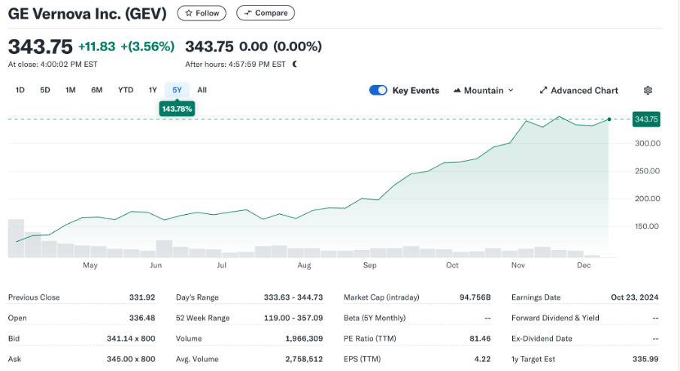Click the Advanced Chart expand-arrows icon

543,90
